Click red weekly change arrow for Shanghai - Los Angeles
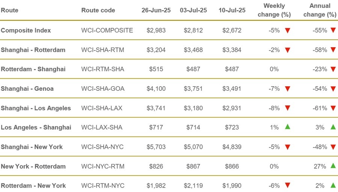The height and width of the screenshot is (192, 338). [x=288, y=108]
